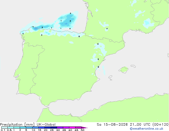Open the weatheronline.co.uk copyright link
This screenshot has height=131, width=169.
147,129
